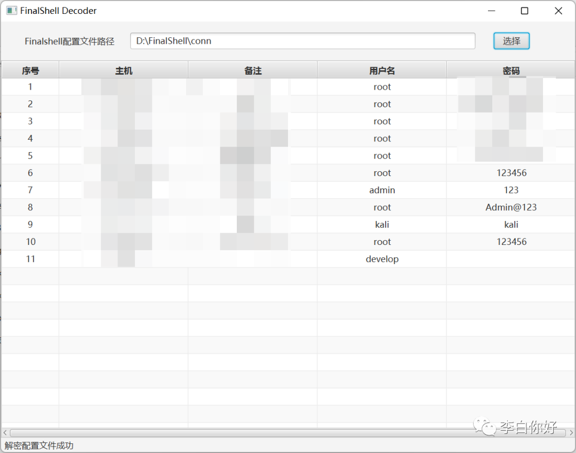The height and width of the screenshot is (453, 576).
Task: Click the root username in row 1
Action: [x=382, y=87]
